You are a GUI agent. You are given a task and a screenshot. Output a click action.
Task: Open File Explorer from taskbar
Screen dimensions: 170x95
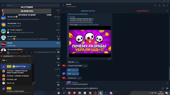[80, 93]
